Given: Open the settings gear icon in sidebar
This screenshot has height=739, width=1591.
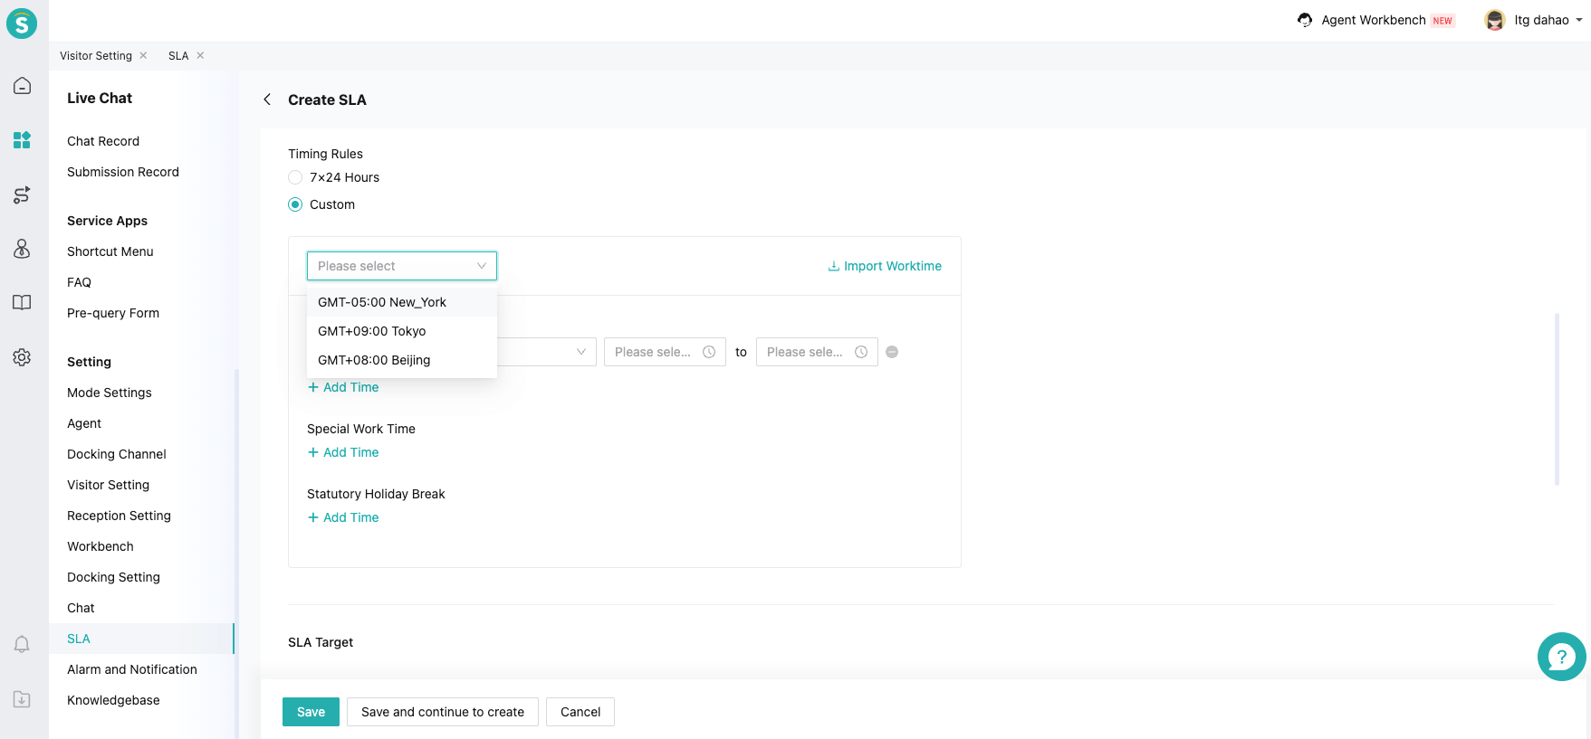Looking at the screenshot, I should pos(22,357).
